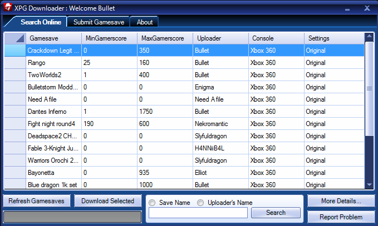Open More Details... for selected save
The image size is (378, 226).
click(x=341, y=201)
